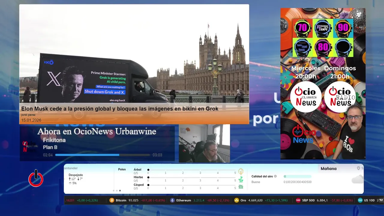Click the rain umbrella icon beside 5%
Viewport: 384px width, 216px height.
click(70, 183)
